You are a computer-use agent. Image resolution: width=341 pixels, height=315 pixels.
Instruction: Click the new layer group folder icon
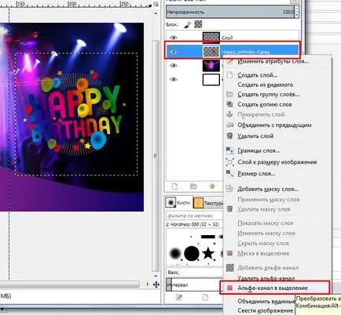pyautogui.click(x=193, y=186)
